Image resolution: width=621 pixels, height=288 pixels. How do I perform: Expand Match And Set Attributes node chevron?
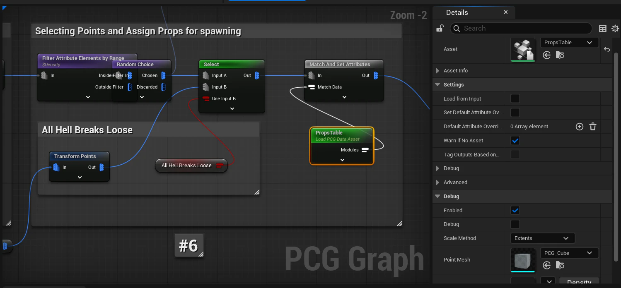click(x=344, y=97)
